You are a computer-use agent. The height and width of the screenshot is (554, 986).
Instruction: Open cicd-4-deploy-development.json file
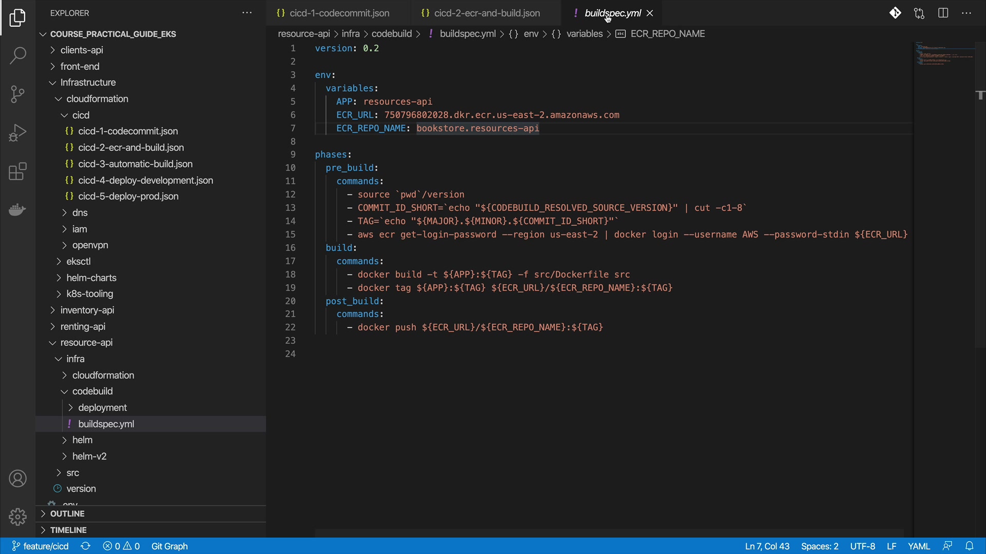(x=145, y=181)
